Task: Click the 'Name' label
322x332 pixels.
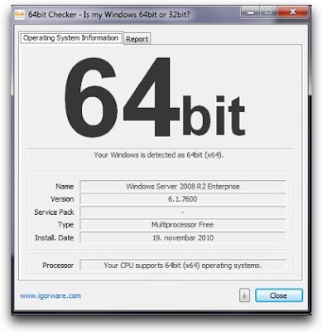Action: tap(65, 187)
